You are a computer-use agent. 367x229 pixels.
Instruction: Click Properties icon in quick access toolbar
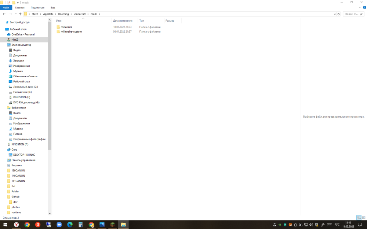(9, 3)
